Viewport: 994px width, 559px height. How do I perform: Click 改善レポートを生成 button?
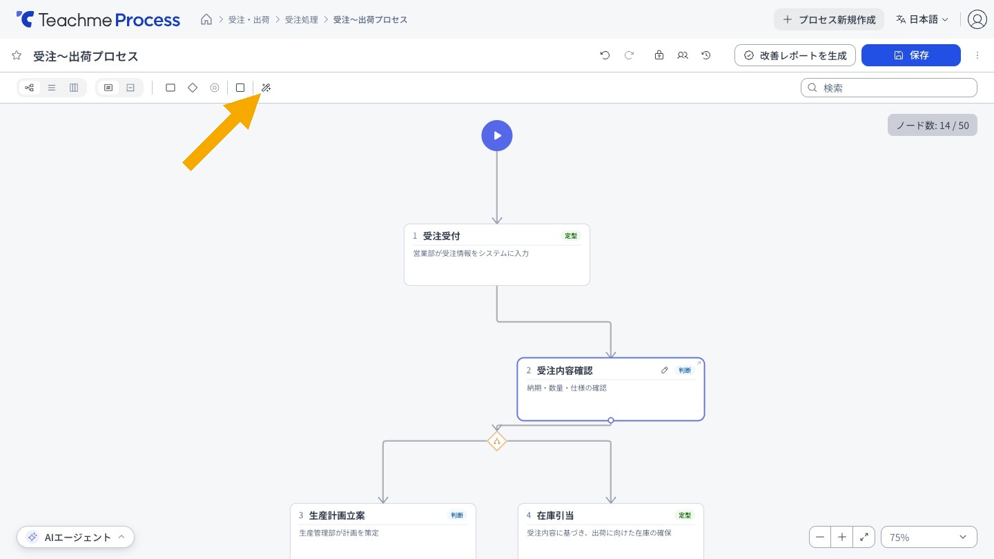[x=795, y=55]
